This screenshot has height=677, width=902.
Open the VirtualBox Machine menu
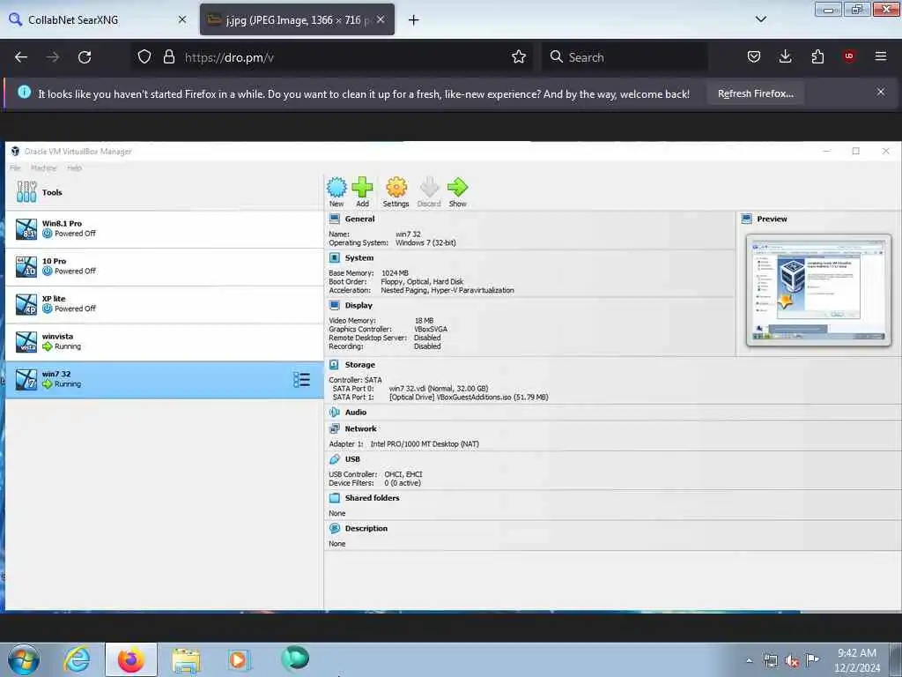(x=44, y=168)
